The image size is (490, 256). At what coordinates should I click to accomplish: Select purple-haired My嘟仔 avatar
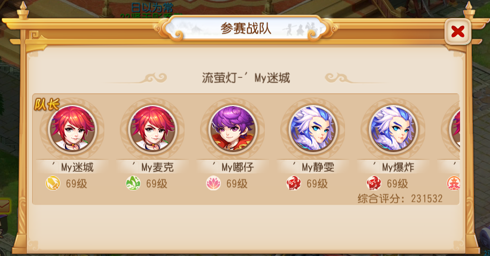click(233, 129)
